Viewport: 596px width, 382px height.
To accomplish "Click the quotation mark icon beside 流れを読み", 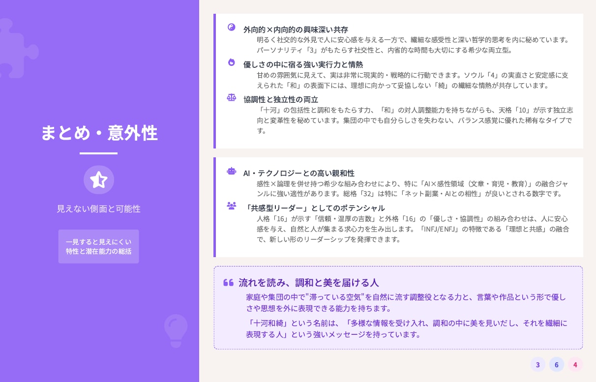I will click(x=228, y=283).
